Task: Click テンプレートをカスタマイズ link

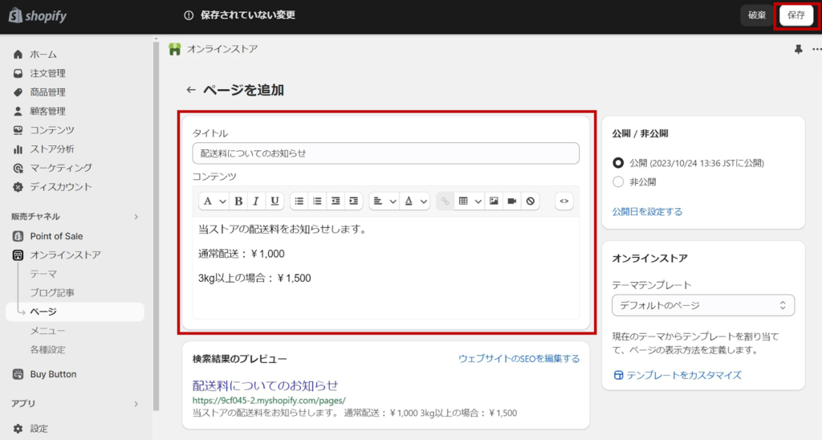Action: 684,376
